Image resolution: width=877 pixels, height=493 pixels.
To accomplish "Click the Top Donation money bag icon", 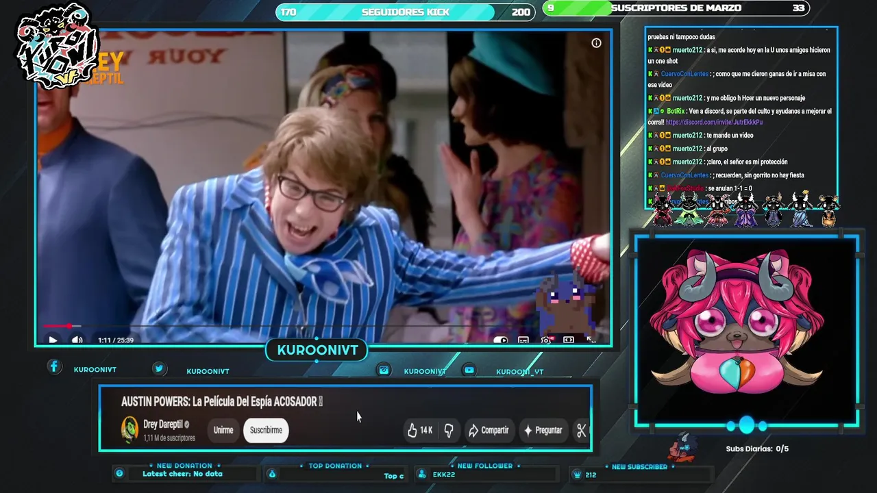I will point(272,473).
